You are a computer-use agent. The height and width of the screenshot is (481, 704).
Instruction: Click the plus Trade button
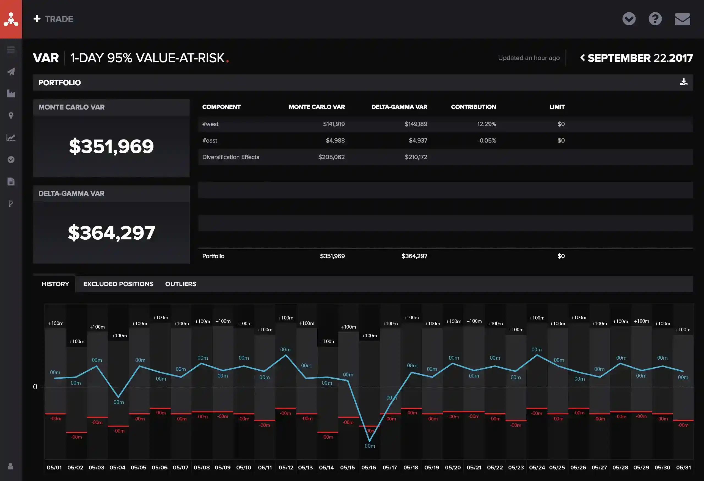[53, 19]
